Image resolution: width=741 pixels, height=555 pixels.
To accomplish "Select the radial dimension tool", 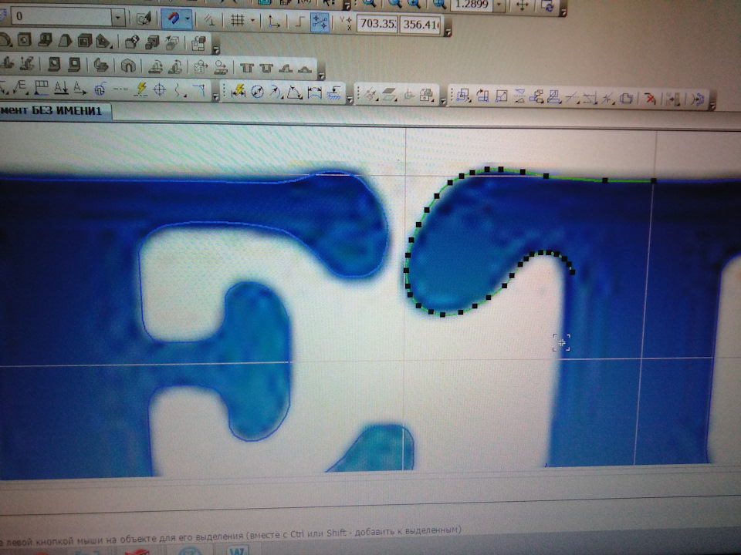I will [x=276, y=92].
